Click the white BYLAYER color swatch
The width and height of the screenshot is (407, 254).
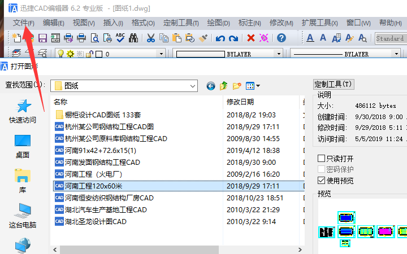[x=200, y=54]
